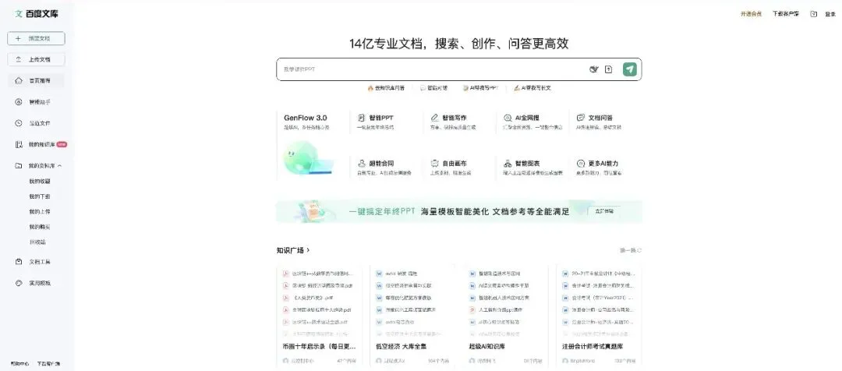Image resolution: width=842 pixels, height=371 pixels.
Task: Select the AI帮我写长文 chip
Action: (532, 88)
